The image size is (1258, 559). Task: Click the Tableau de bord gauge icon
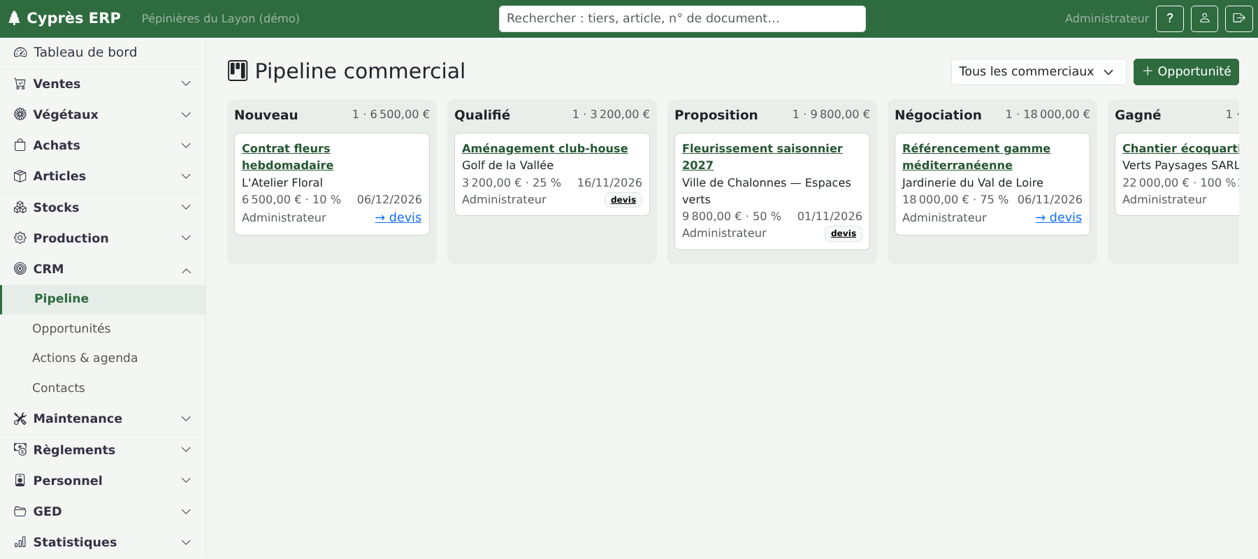click(20, 52)
